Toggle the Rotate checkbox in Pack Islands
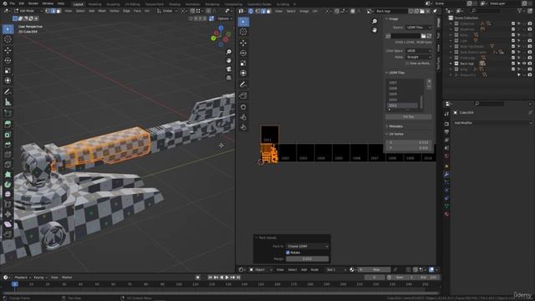Viewport: 535px width, 301px height. tap(288, 253)
